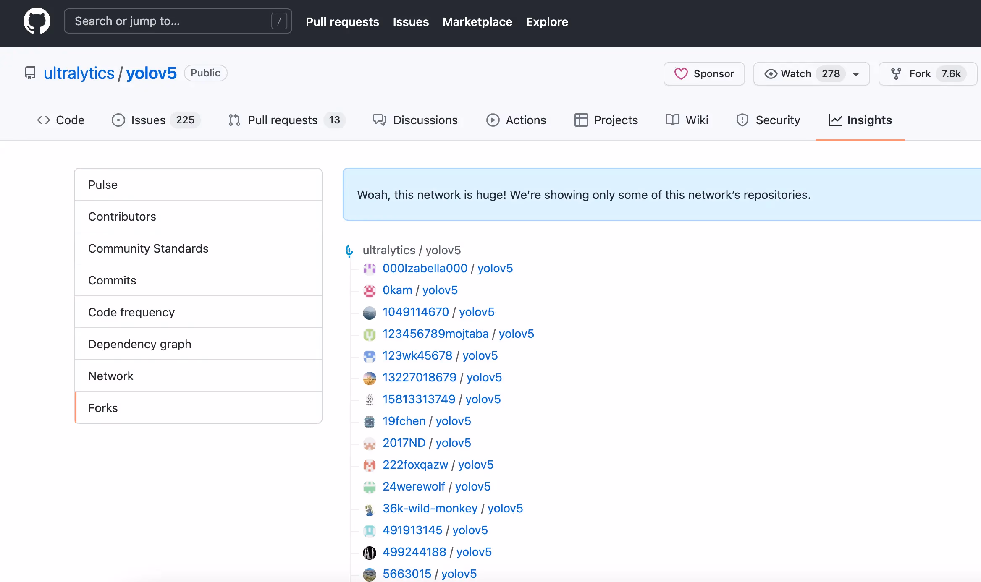Click the avatar of 491913145

coord(370,530)
